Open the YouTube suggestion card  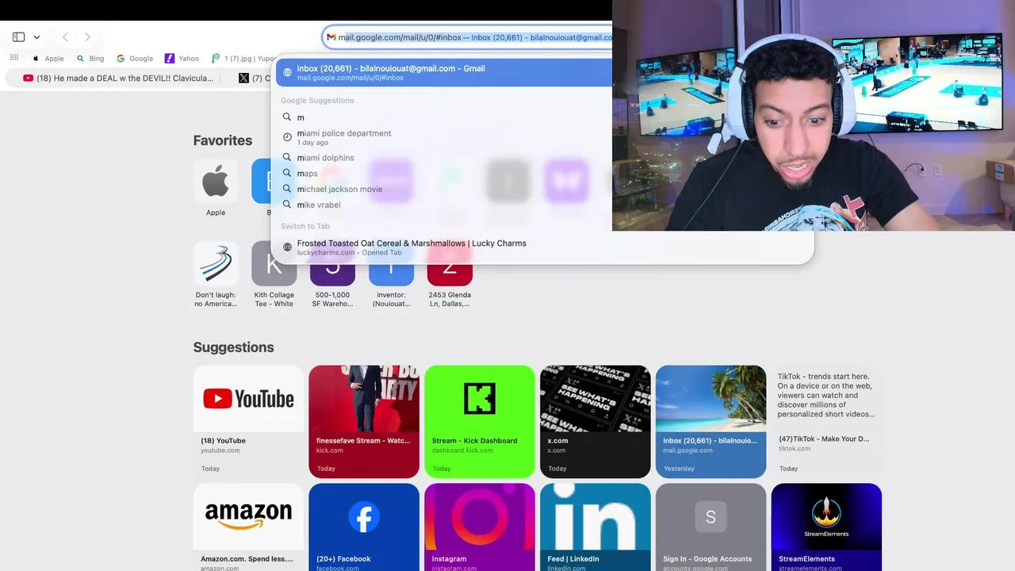[248, 422]
